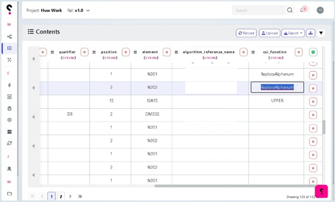Remove the element column
The image size is (335, 202).
pyautogui.click(x=167, y=52)
